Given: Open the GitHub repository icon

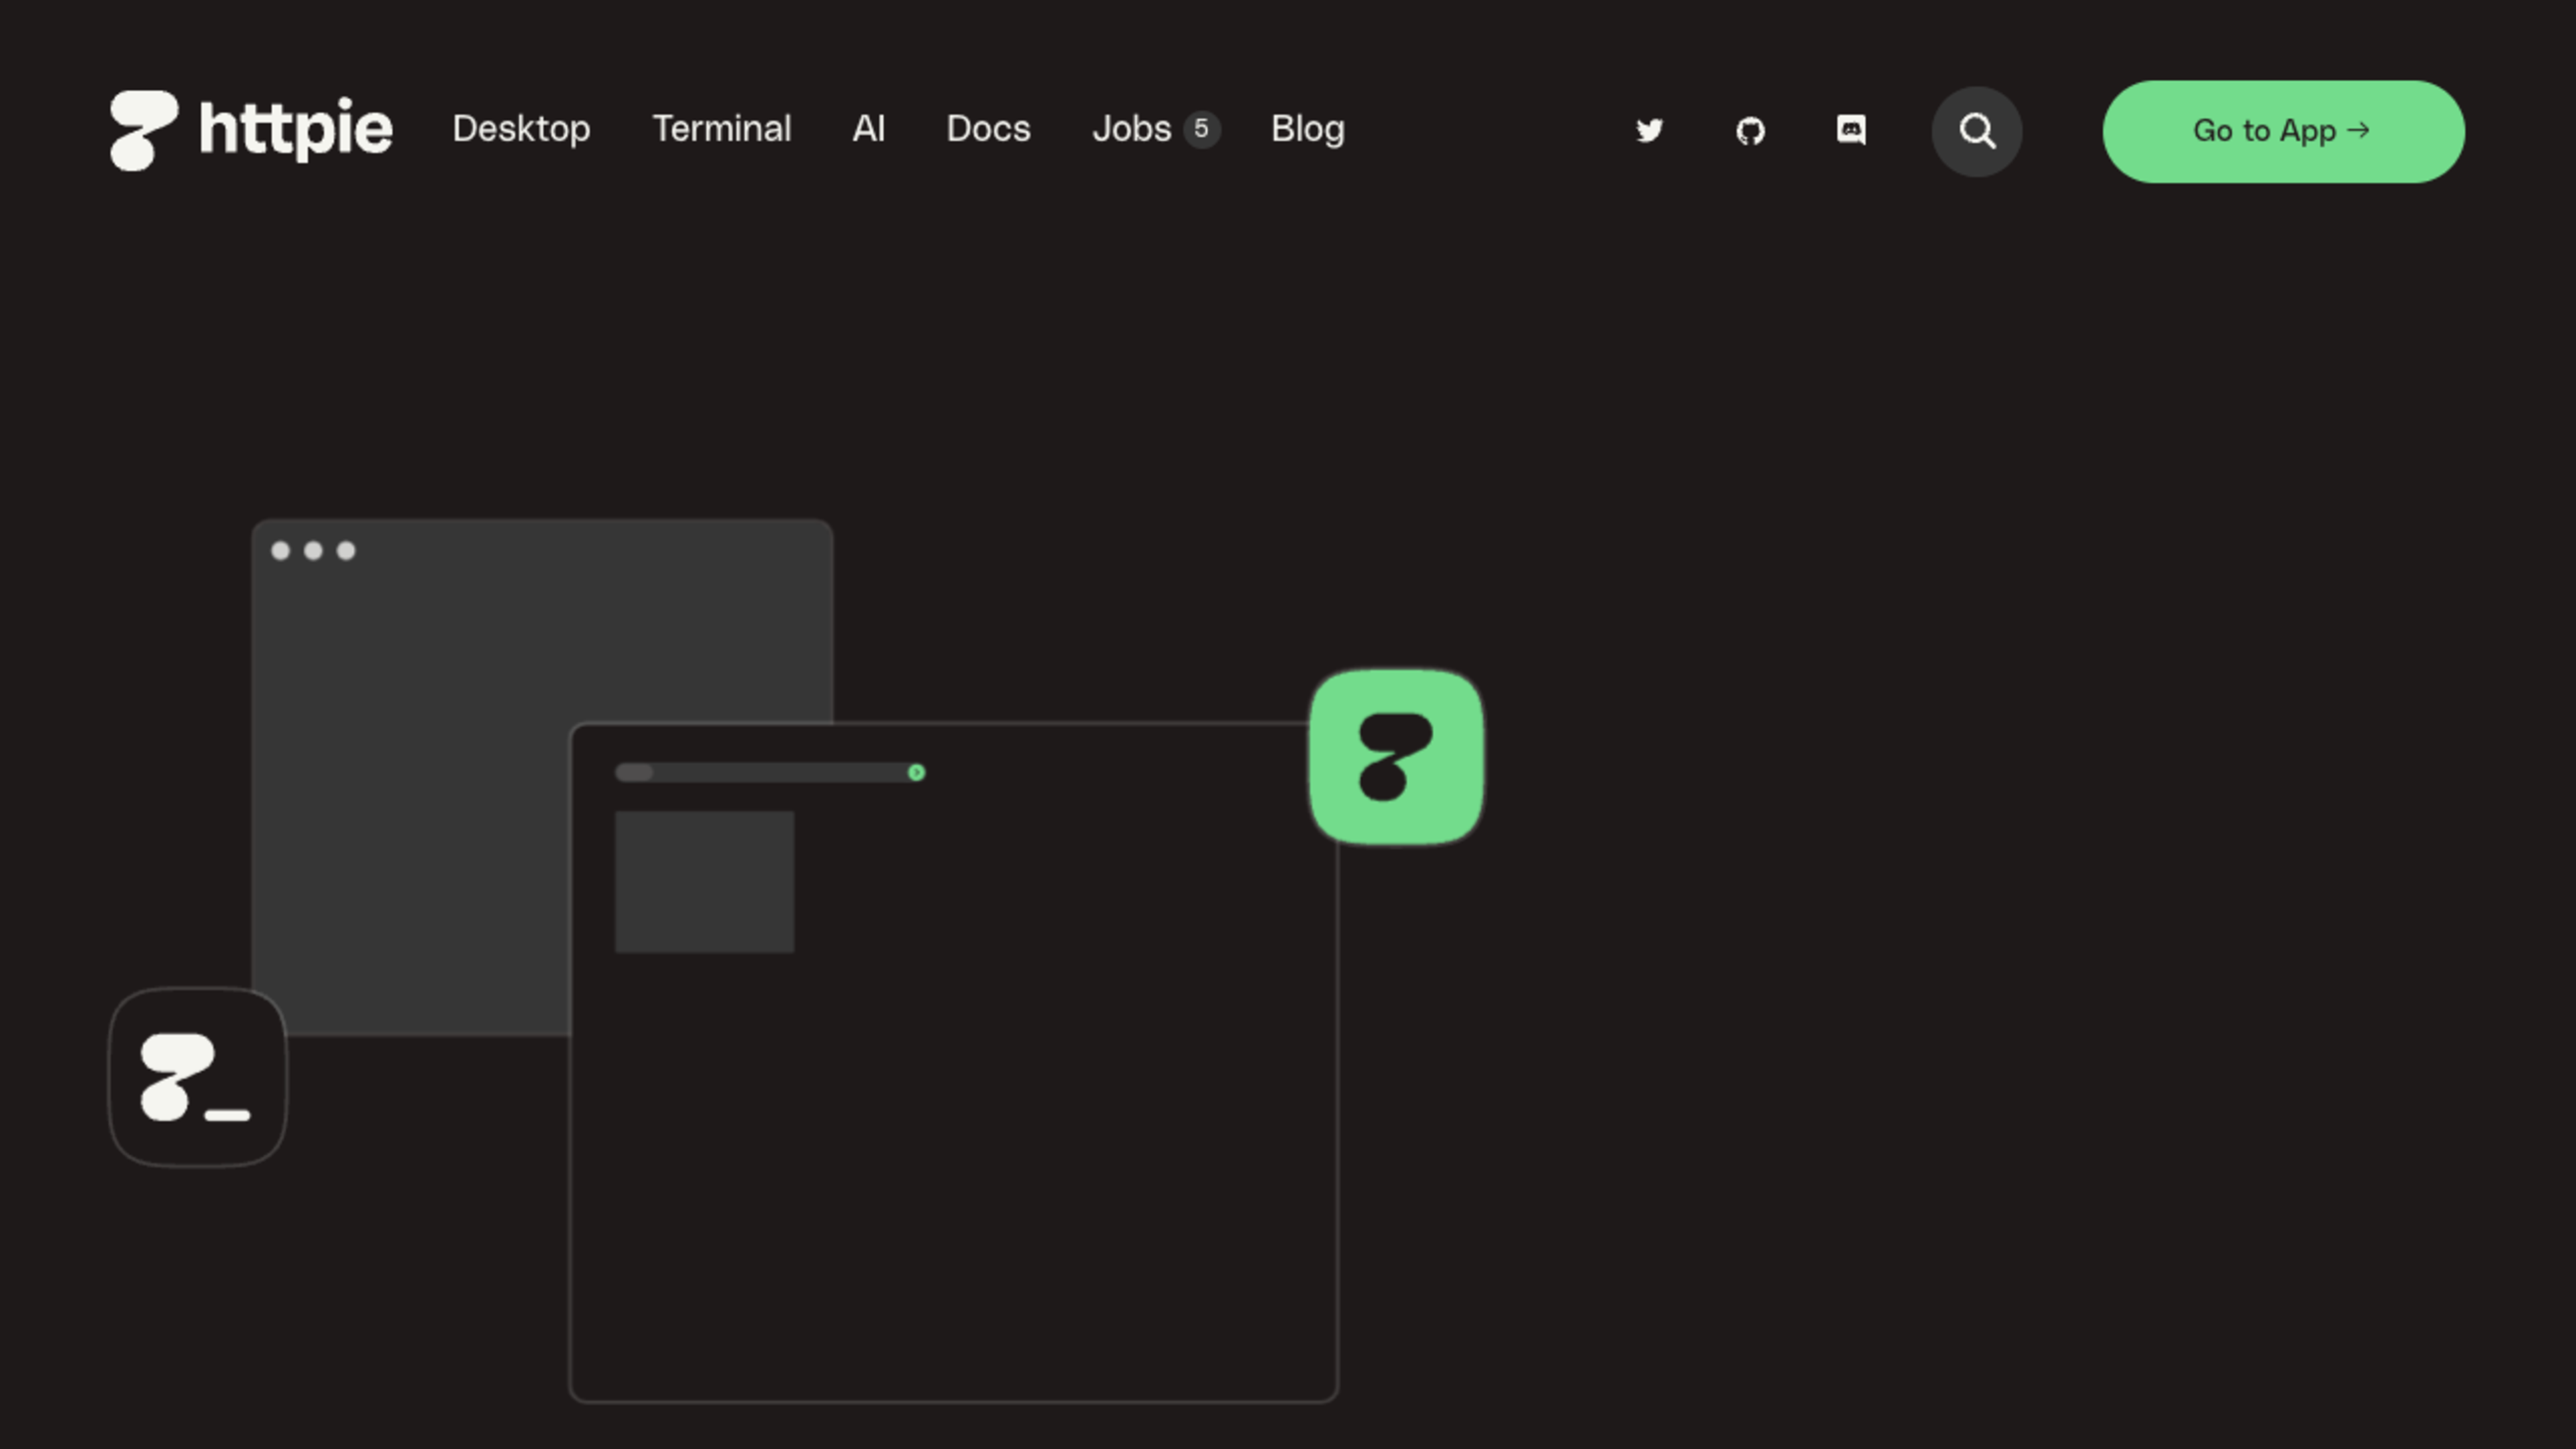Looking at the screenshot, I should click(x=1750, y=131).
